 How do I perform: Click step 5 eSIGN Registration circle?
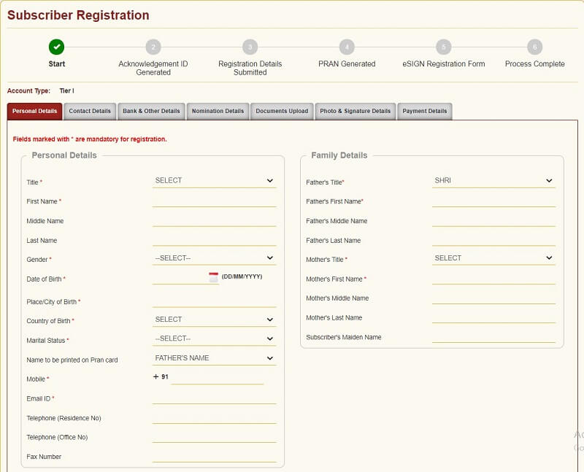443,47
